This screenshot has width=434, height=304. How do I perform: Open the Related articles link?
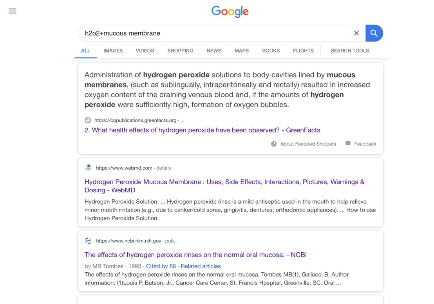(x=201, y=266)
